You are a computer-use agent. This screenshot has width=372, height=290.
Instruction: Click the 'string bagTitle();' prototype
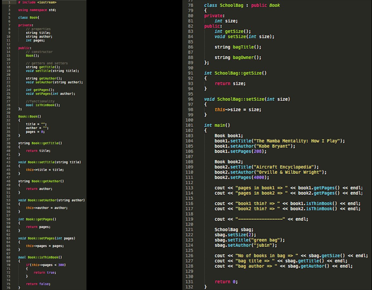238,47
